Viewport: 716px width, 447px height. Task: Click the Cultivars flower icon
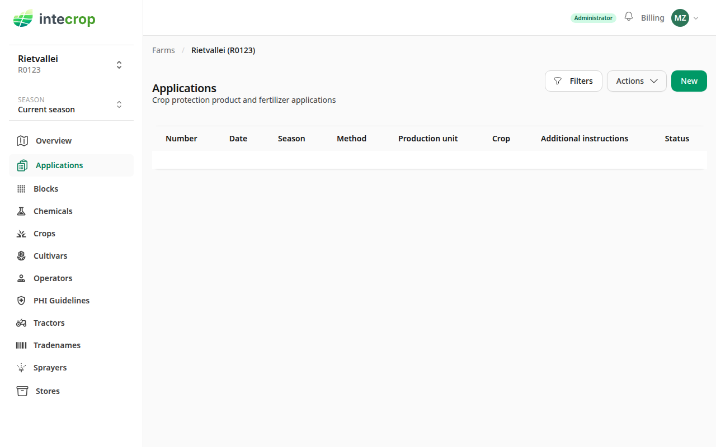pos(21,256)
